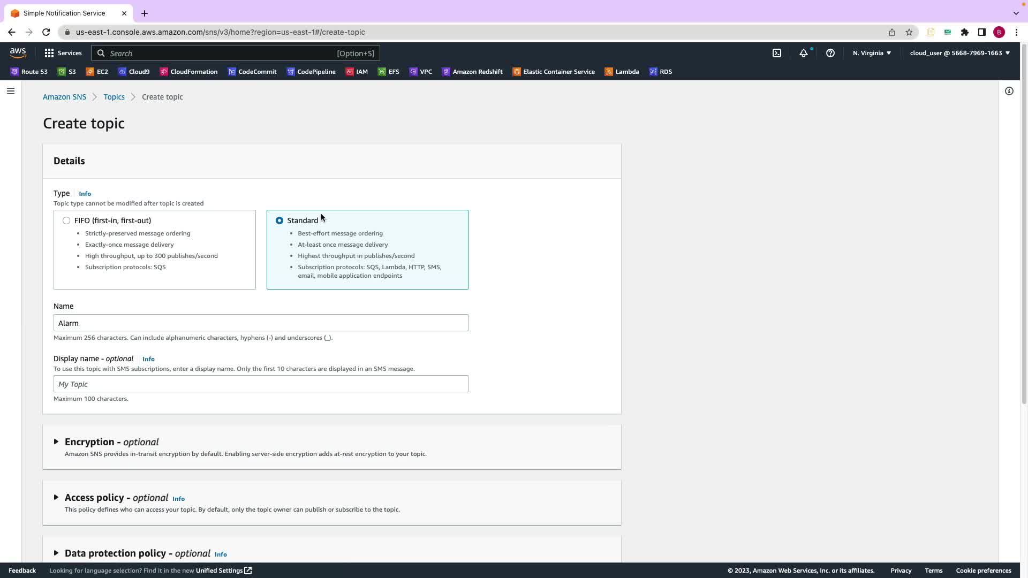
Task: Open the Lambda shortcut in favorites bar
Action: 622,72
